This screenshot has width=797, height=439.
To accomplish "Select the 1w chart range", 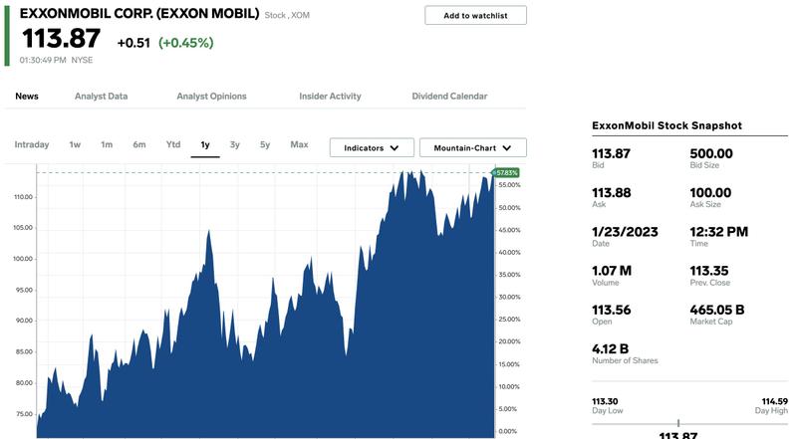I will click(x=75, y=144).
